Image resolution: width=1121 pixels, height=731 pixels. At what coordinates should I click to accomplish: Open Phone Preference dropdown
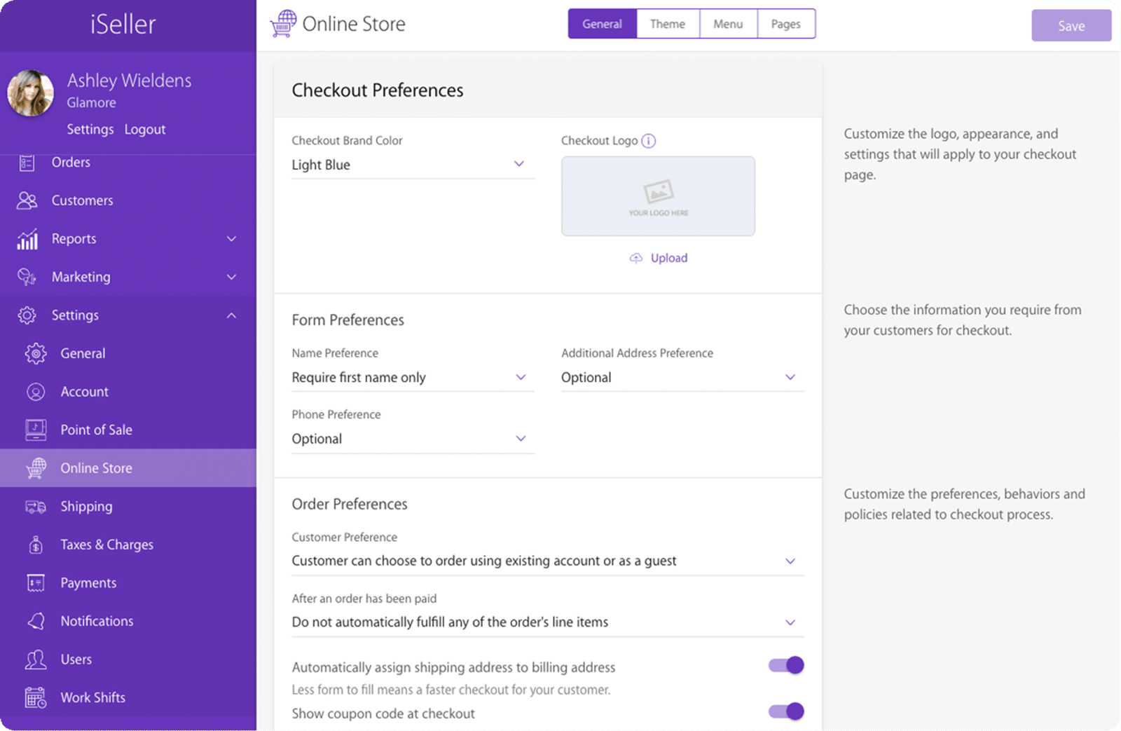click(413, 439)
